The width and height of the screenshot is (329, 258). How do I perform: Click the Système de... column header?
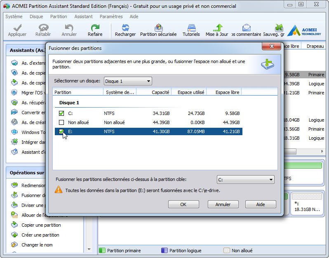click(120, 92)
